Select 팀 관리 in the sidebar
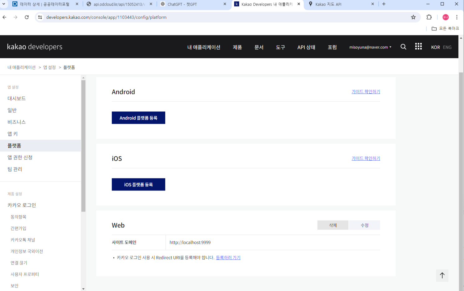The image size is (464, 291). tap(15, 169)
